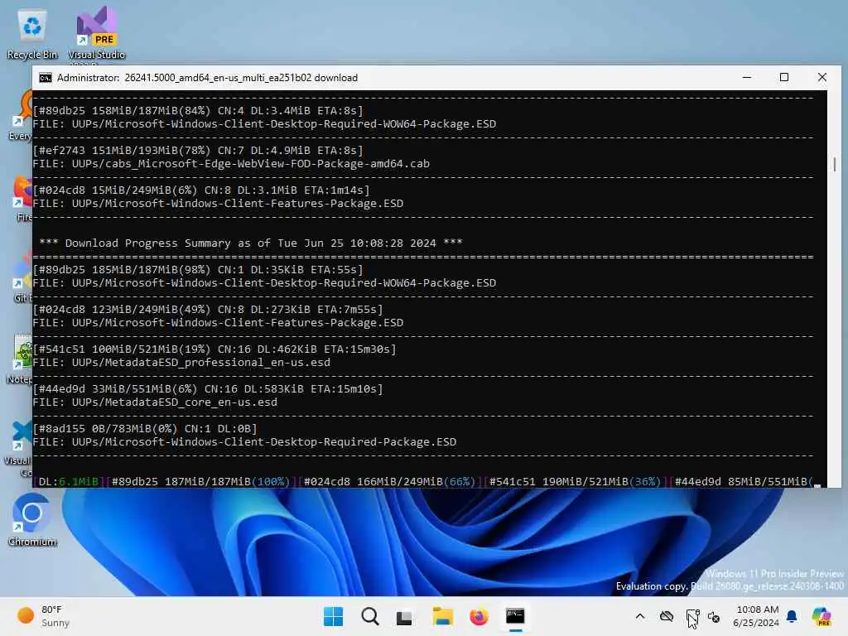Image resolution: width=848 pixels, height=636 pixels.
Task: Click the '#024cd8 123MiB/249MiB(49%)' status line
Action: 208,310
